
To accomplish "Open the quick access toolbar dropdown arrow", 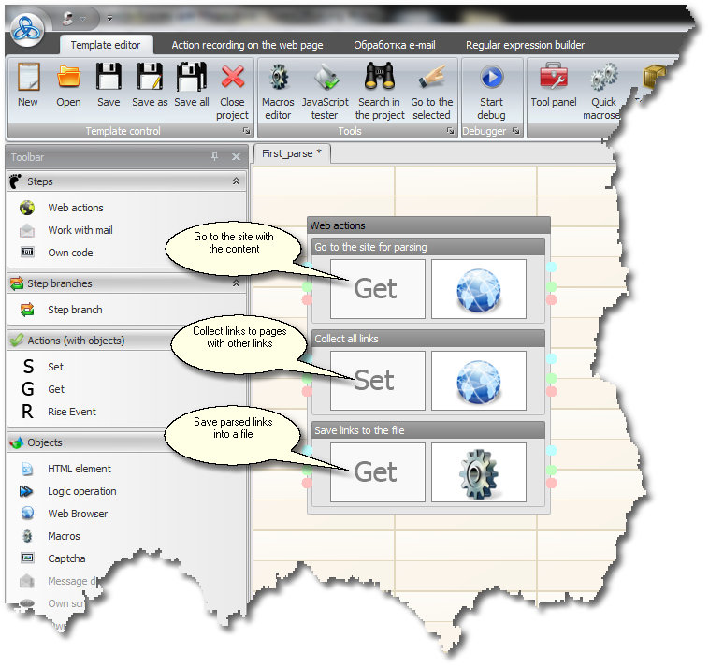I will pos(109,18).
